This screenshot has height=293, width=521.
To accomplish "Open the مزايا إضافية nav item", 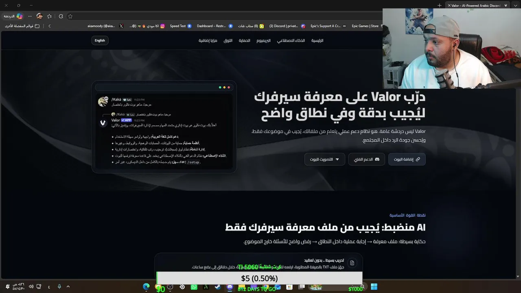I will click(x=208, y=41).
